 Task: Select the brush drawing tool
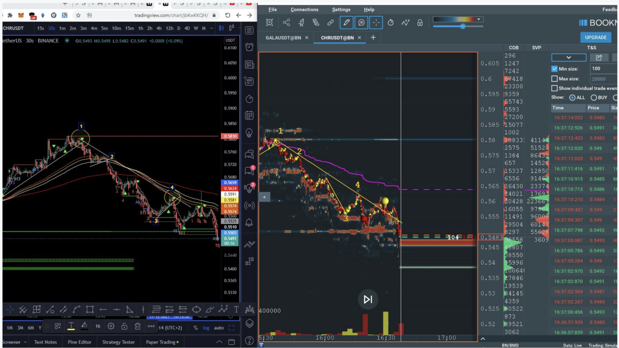tap(210, 309)
